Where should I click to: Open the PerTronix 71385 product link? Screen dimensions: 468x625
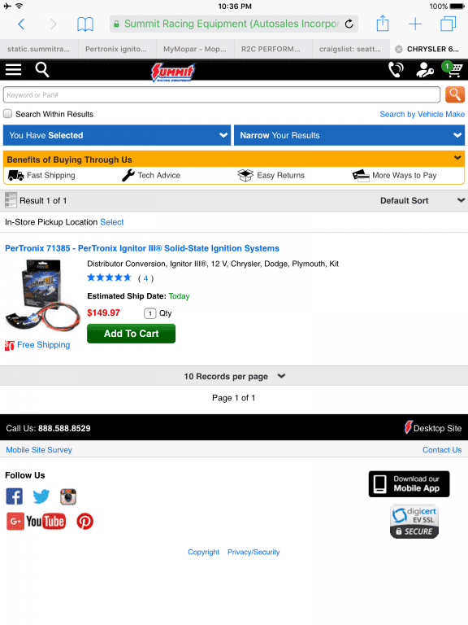(142, 248)
